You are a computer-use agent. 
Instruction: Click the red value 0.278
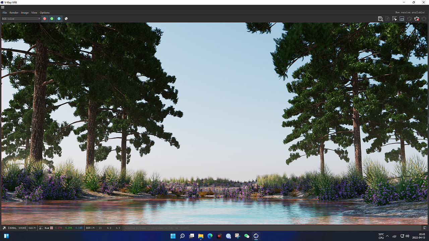point(58,228)
